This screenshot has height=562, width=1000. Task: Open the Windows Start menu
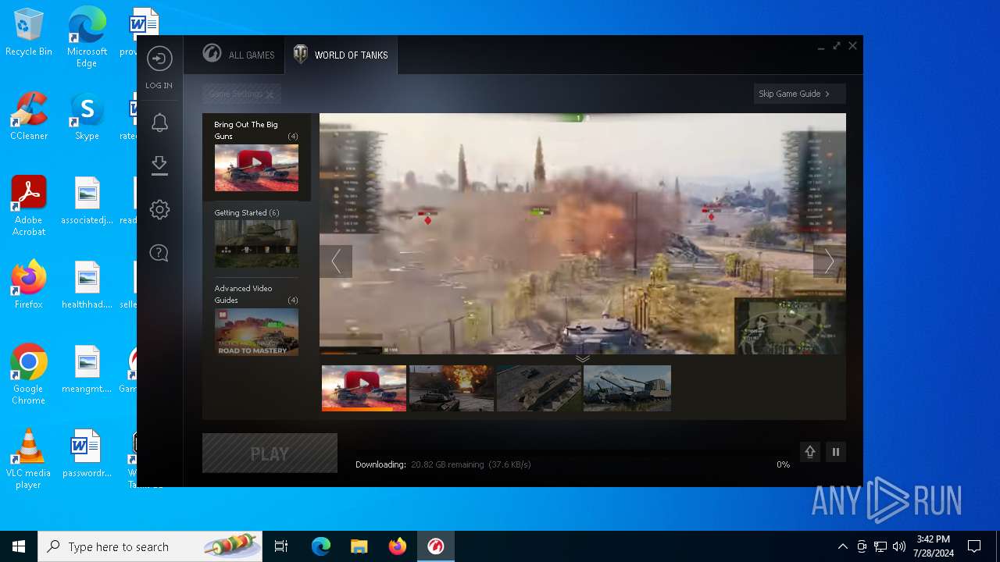coord(19,546)
